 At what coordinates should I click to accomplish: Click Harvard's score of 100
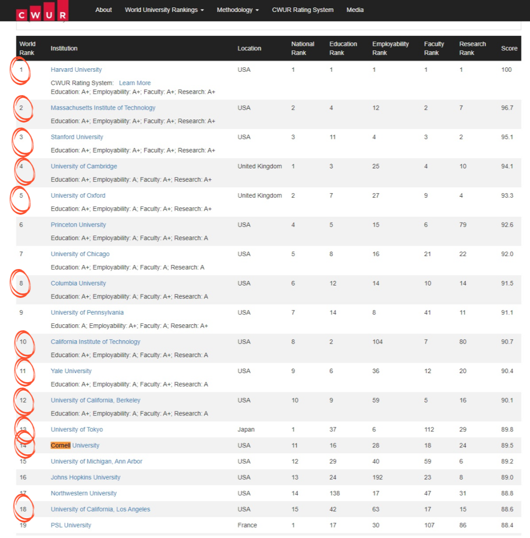pyautogui.click(x=506, y=70)
